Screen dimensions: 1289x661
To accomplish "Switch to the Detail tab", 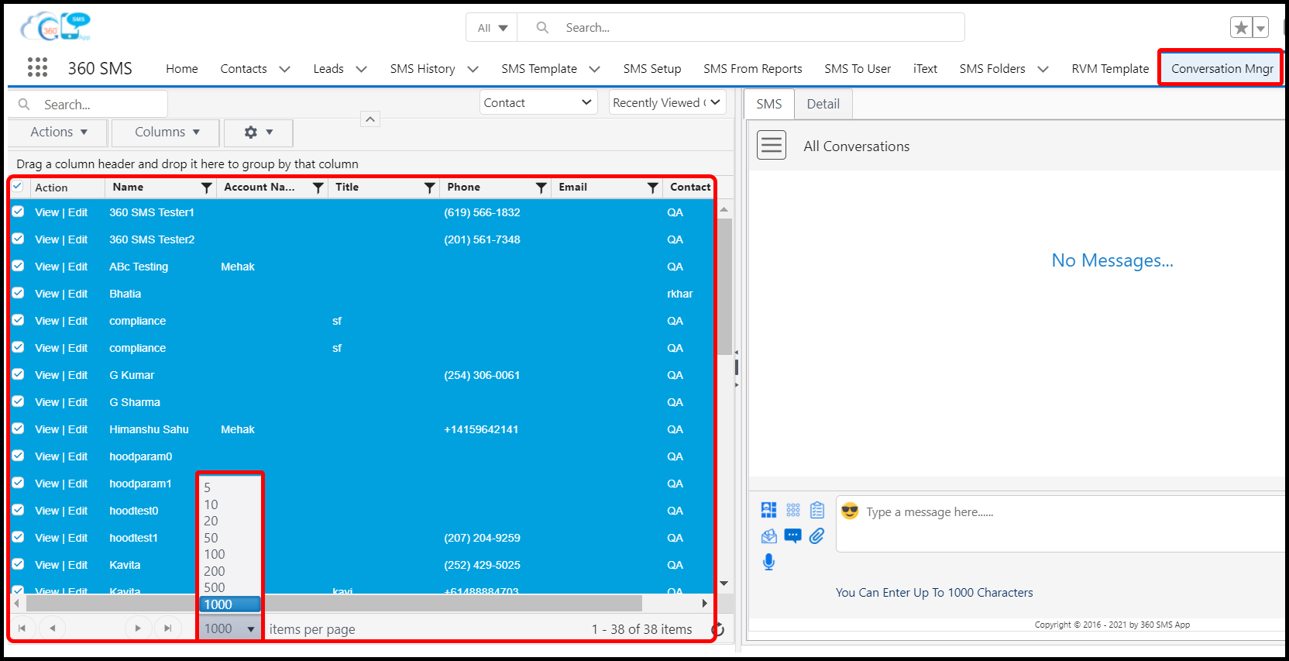I will pyautogui.click(x=823, y=104).
